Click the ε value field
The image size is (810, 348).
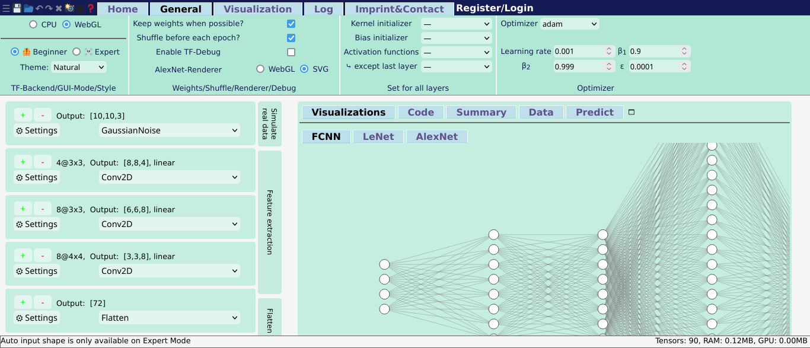pyautogui.click(x=659, y=66)
